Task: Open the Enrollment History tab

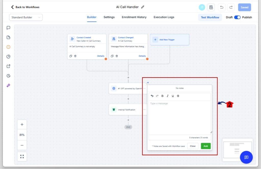Action: click(134, 17)
